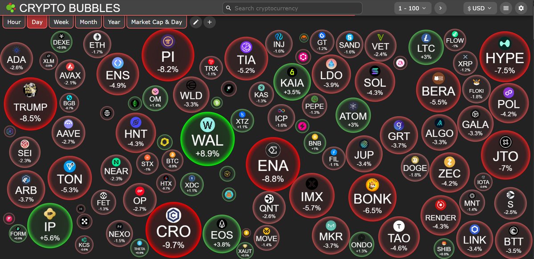Add a new chart with plus icon
The image size is (534, 259).
210,22
